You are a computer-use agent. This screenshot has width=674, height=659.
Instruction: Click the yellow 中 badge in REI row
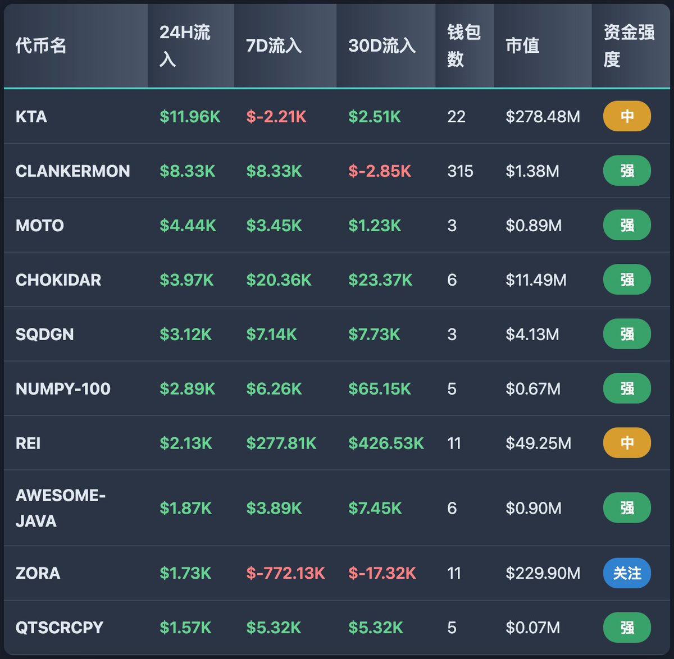(x=627, y=443)
